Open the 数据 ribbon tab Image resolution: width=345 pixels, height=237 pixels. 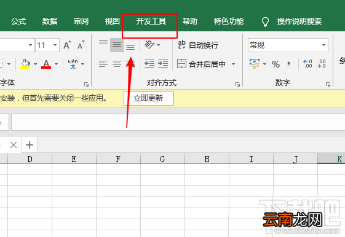(x=50, y=21)
